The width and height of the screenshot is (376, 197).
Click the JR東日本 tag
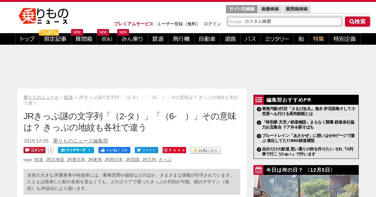(x=76, y=159)
